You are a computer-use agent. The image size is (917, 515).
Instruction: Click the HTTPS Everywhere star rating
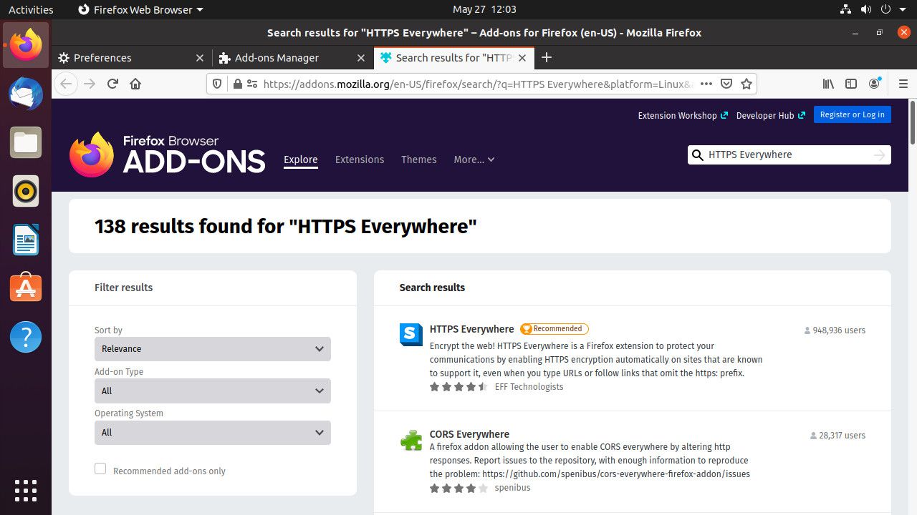458,387
